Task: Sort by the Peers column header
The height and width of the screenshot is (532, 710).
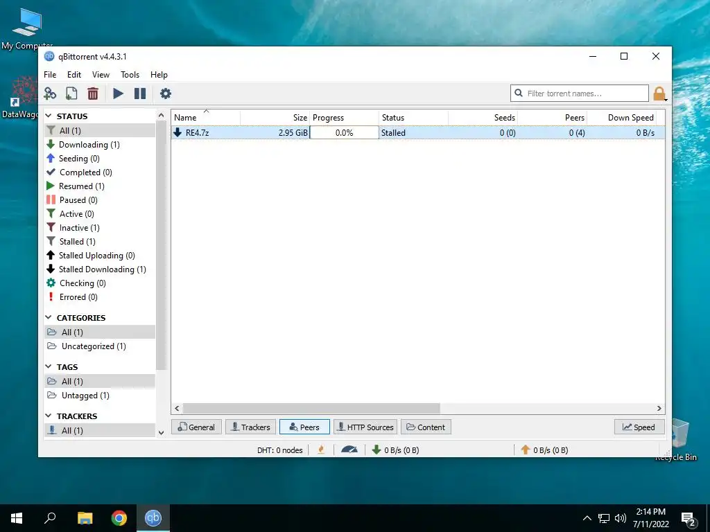Action: (553, 118)
